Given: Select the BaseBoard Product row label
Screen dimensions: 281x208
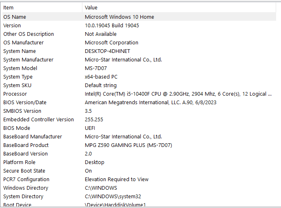Looking at the screenshot, I should tap(26, 145).
